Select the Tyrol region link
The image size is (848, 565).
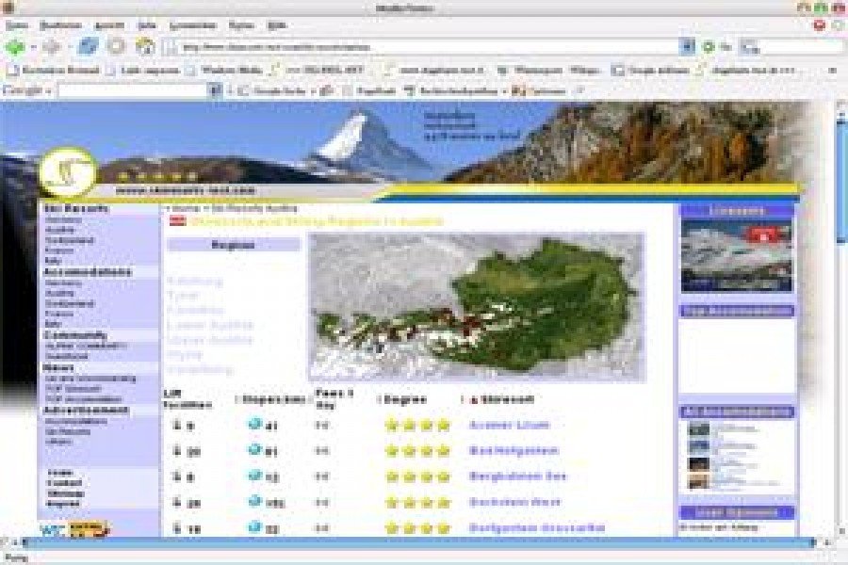point(183,296)
